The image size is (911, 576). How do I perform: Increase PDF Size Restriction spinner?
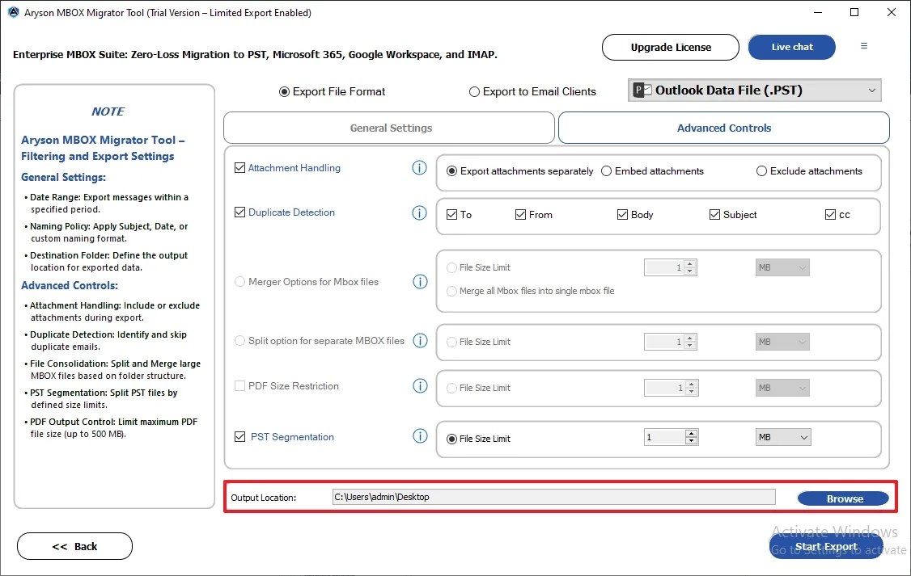tap(692, 384)
